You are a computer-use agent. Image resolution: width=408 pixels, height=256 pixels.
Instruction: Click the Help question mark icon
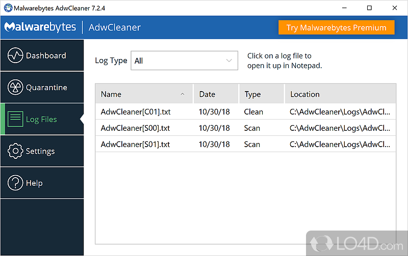[16, 183]
